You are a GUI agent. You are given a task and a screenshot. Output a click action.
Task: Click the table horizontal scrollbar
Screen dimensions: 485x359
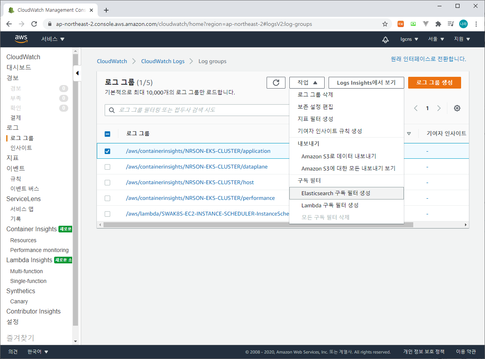pos(258,225)
